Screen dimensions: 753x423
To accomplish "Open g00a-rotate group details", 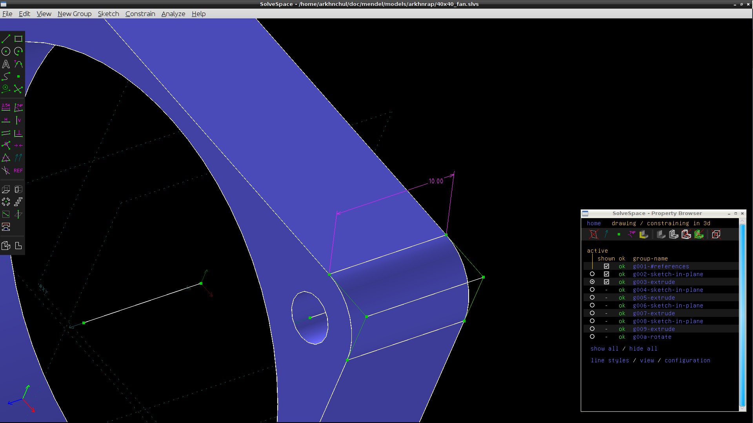I will 652,337.
